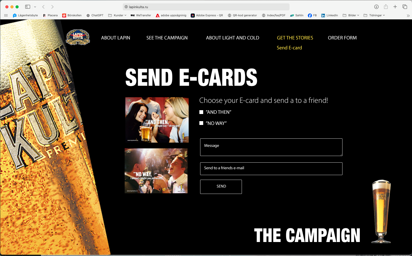This screenshot has width=412, height=256.
Task: Click the Share icon in Safari toolbar
Action: (386, 7)
